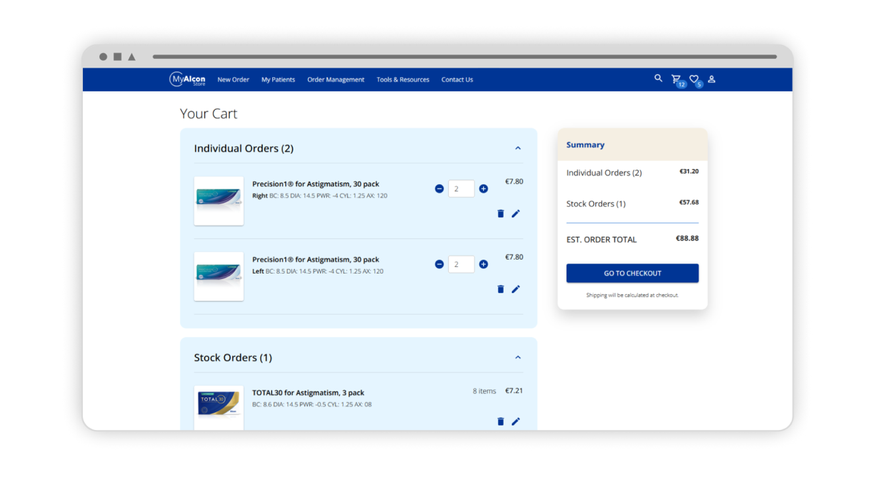Edit the Right eye Precision1 item
The width and height of the screenshot is (874, 477).
(x=516, y=213)
